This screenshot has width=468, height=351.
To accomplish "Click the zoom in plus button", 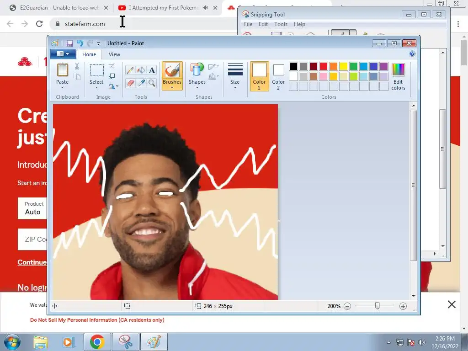I will (403, 306).
